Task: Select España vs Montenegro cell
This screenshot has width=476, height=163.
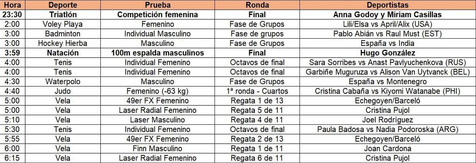Action: point(387,81)
